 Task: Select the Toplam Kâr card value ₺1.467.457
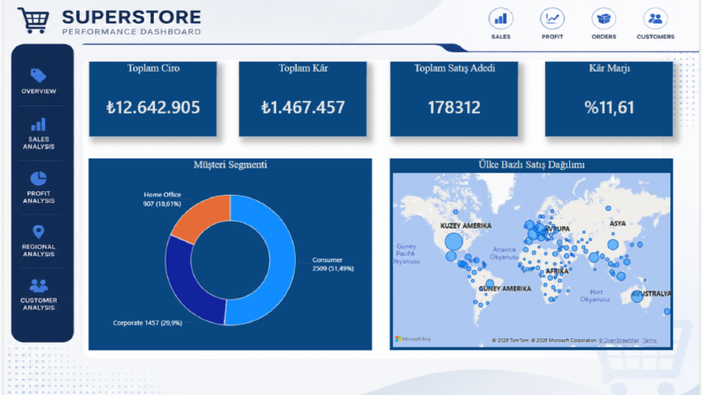(x=303, y=107)
